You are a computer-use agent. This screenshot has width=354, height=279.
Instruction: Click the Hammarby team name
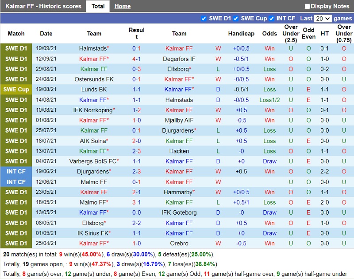pyautogui.click(x=178, y=192)
